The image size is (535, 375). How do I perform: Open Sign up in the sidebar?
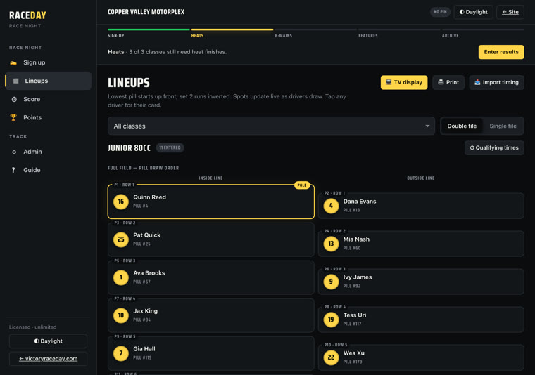(x=48, y=63)
